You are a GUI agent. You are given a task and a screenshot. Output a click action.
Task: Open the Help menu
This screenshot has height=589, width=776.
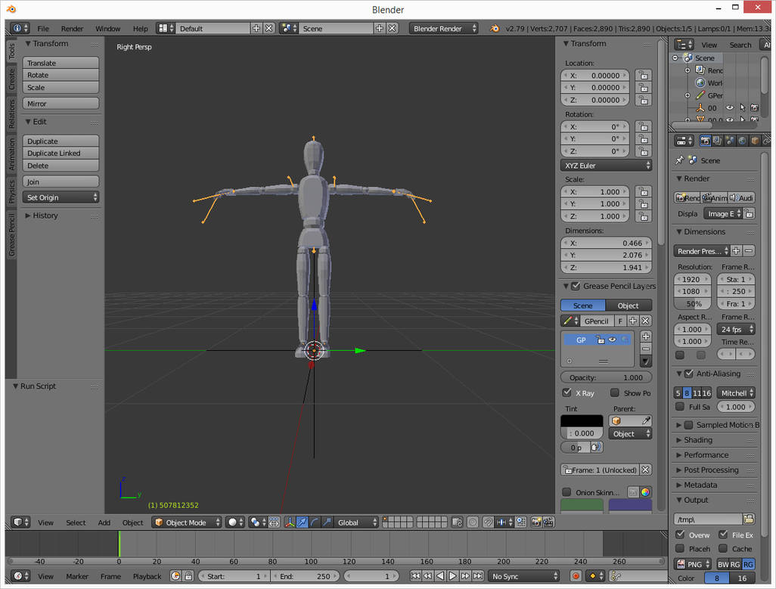pos(140,29)
